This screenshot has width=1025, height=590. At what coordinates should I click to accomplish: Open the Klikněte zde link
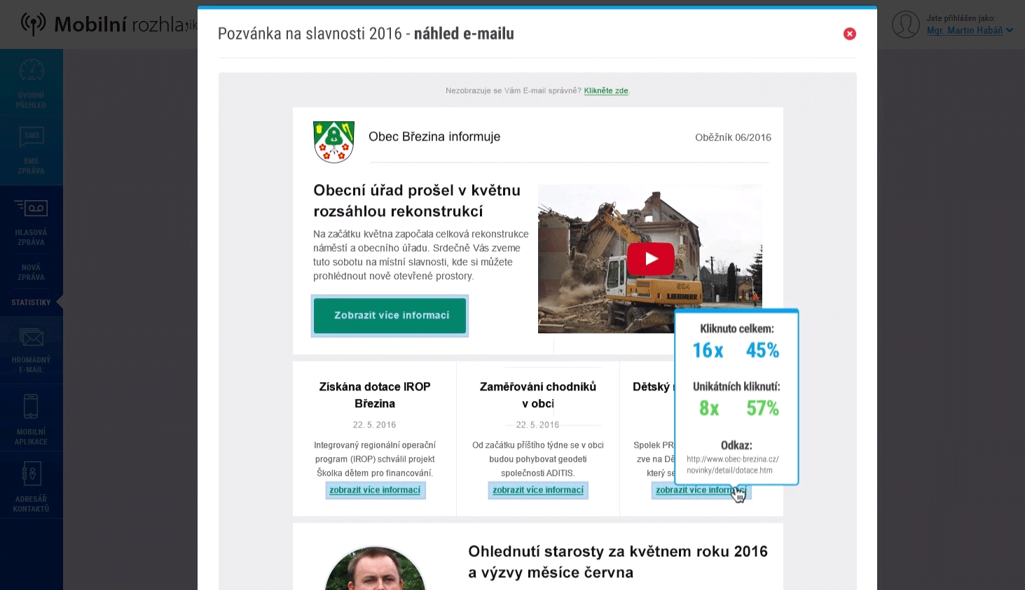click(x=606, y=90)
